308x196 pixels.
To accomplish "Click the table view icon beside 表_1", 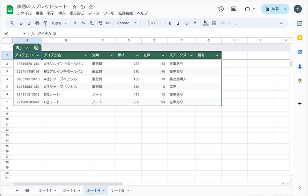I will coord(36,48).
